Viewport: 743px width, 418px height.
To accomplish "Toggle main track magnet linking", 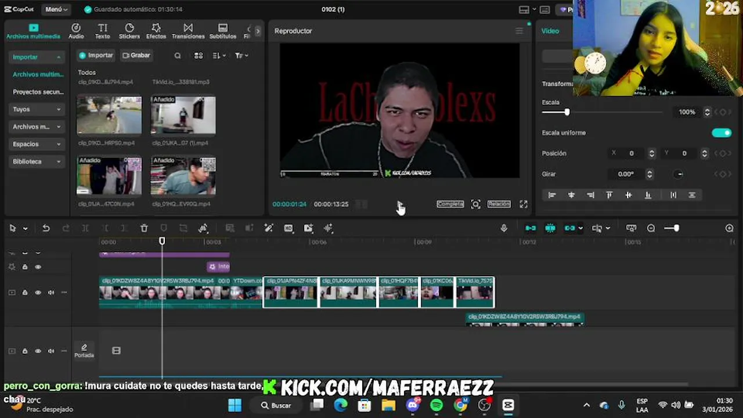I will [x=531, y=228].
